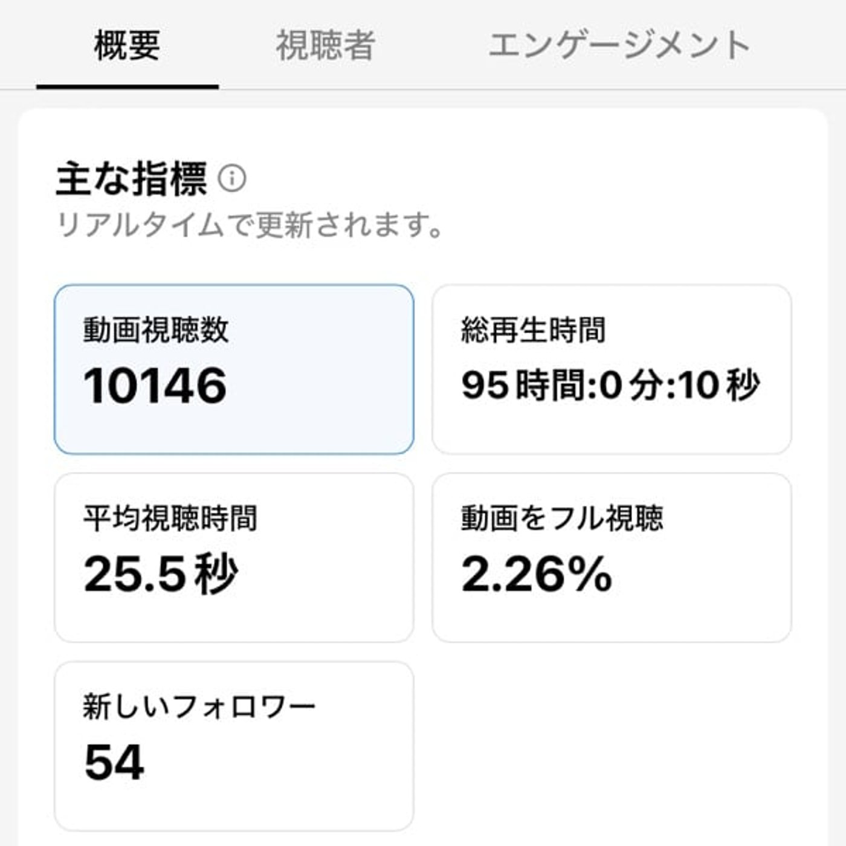Click the gray divider line below the エンゲージメント tab
This screenshot has width=846, height=846.
pos(619,90)
